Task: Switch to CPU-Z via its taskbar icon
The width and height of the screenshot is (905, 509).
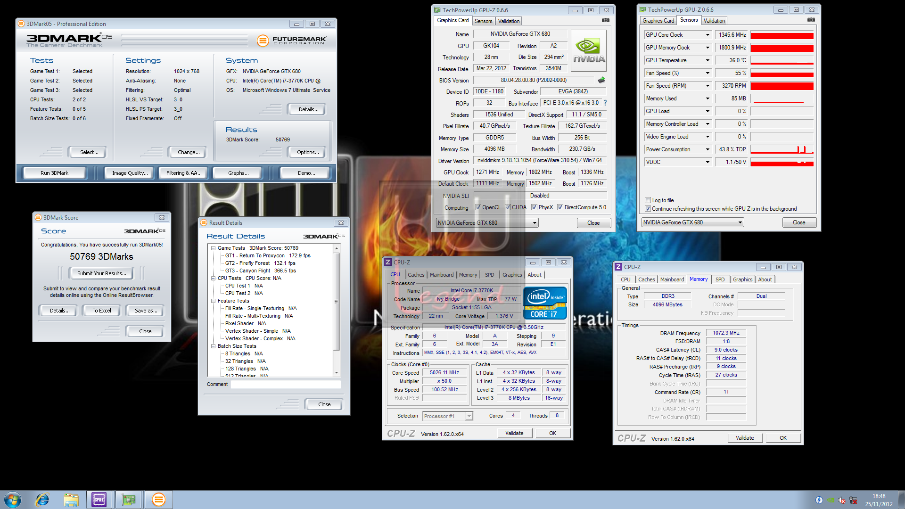Action: point(99,500)
